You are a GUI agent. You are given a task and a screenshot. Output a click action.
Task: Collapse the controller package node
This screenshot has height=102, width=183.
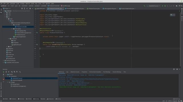(x=12, y=25)
